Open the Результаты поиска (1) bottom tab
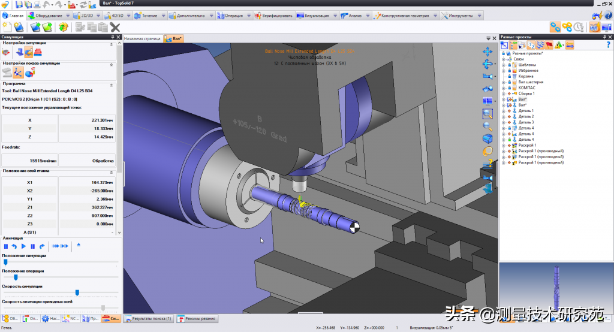 (149, 319)
